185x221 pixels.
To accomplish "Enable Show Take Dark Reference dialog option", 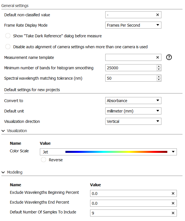I will click(8, 36).
